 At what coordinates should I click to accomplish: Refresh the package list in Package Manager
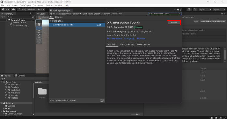pos(102,100)
